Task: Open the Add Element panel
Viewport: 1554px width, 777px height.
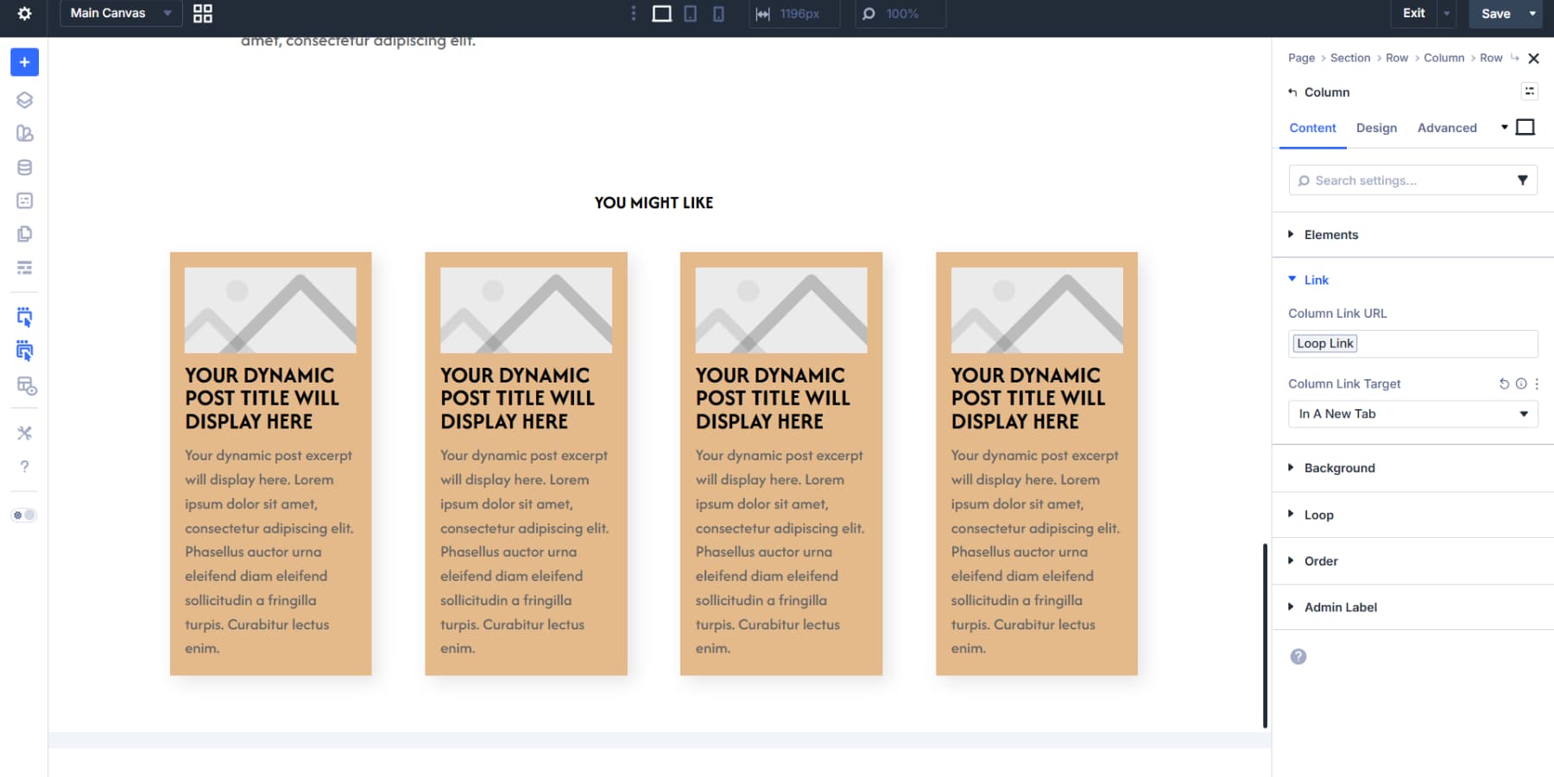Action: click(x=24, y=62)
